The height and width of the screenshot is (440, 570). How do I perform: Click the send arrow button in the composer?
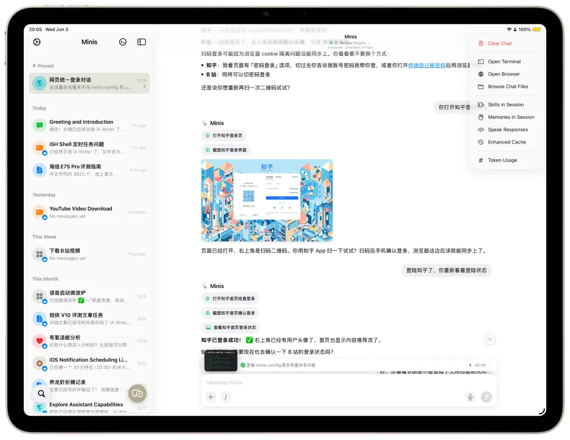coord(487,397)
